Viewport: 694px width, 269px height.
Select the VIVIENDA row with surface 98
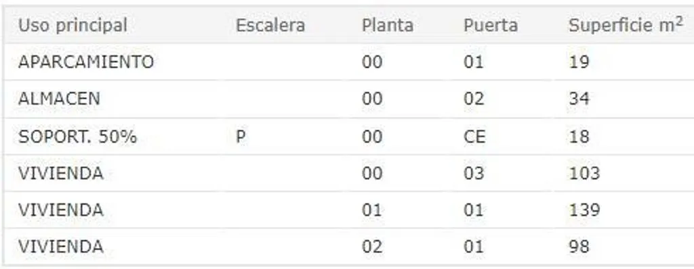pos(349,246)
